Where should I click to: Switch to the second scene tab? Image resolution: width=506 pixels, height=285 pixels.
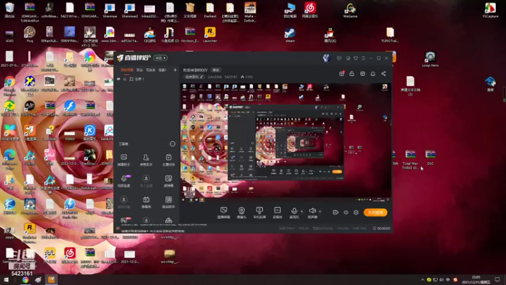pos(139,70)
